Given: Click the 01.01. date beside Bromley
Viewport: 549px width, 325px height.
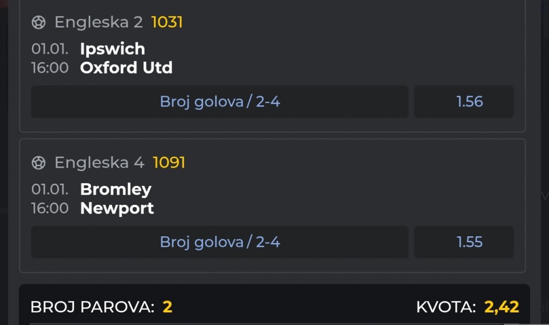Looking at the screenshot, I should [x=50, y=189].
